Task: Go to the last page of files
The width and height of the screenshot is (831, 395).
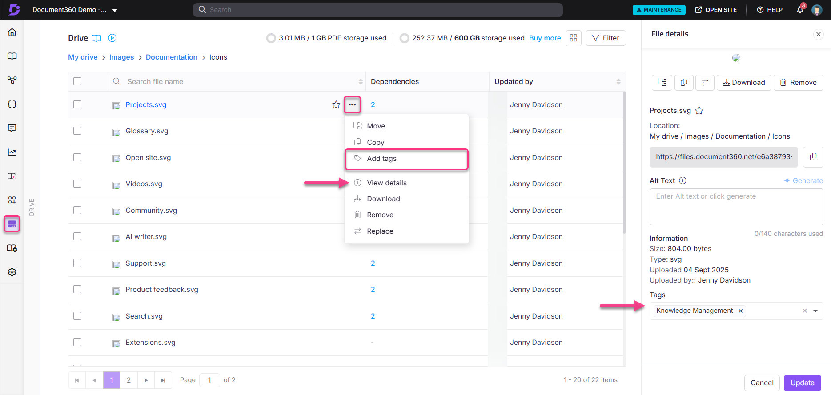Action: pyautogui.click(x=163, y=380)
